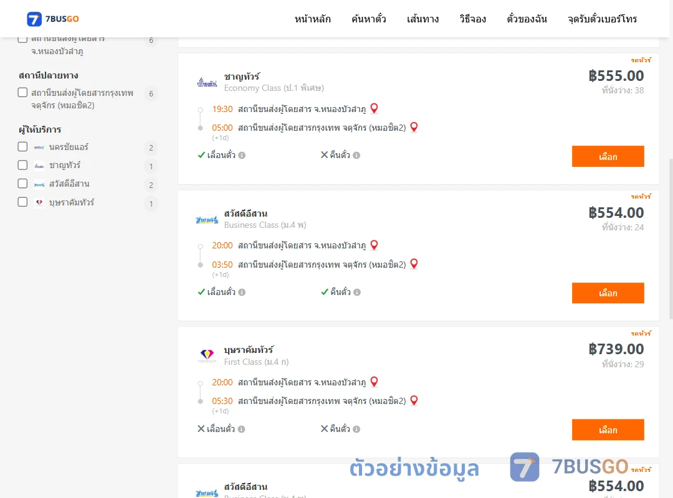This screenshot has height=498, width=673.
Task: Open หน้าหลัก in the top navigation
Action: pos(312,19)
